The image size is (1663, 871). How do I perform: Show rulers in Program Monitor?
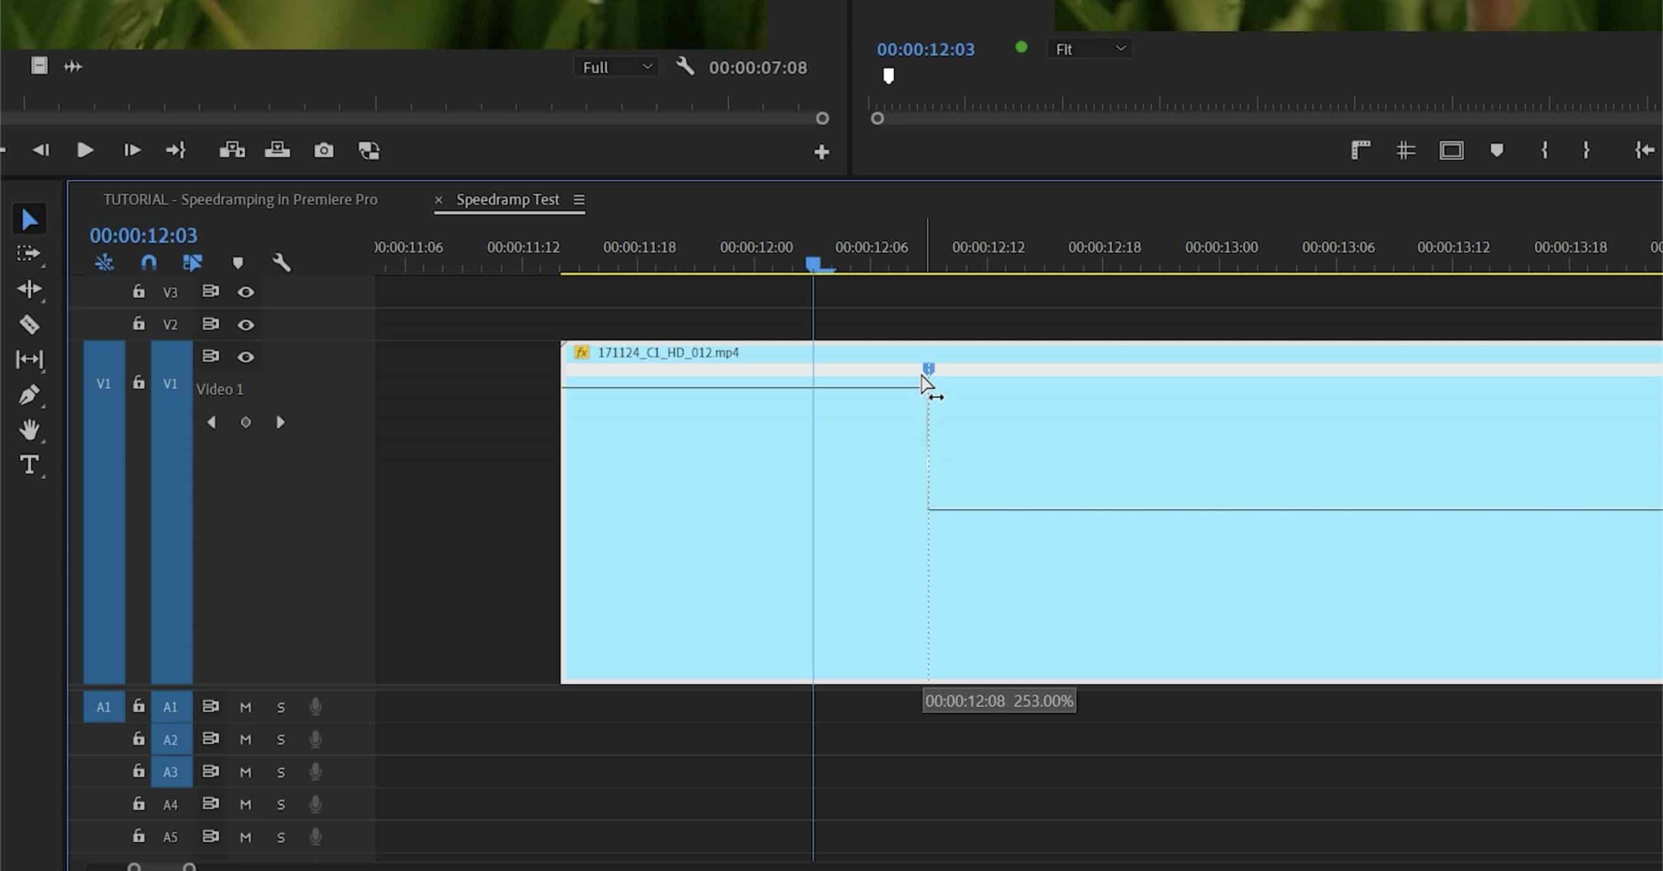pyautogui.click(x=1360, y=151)
